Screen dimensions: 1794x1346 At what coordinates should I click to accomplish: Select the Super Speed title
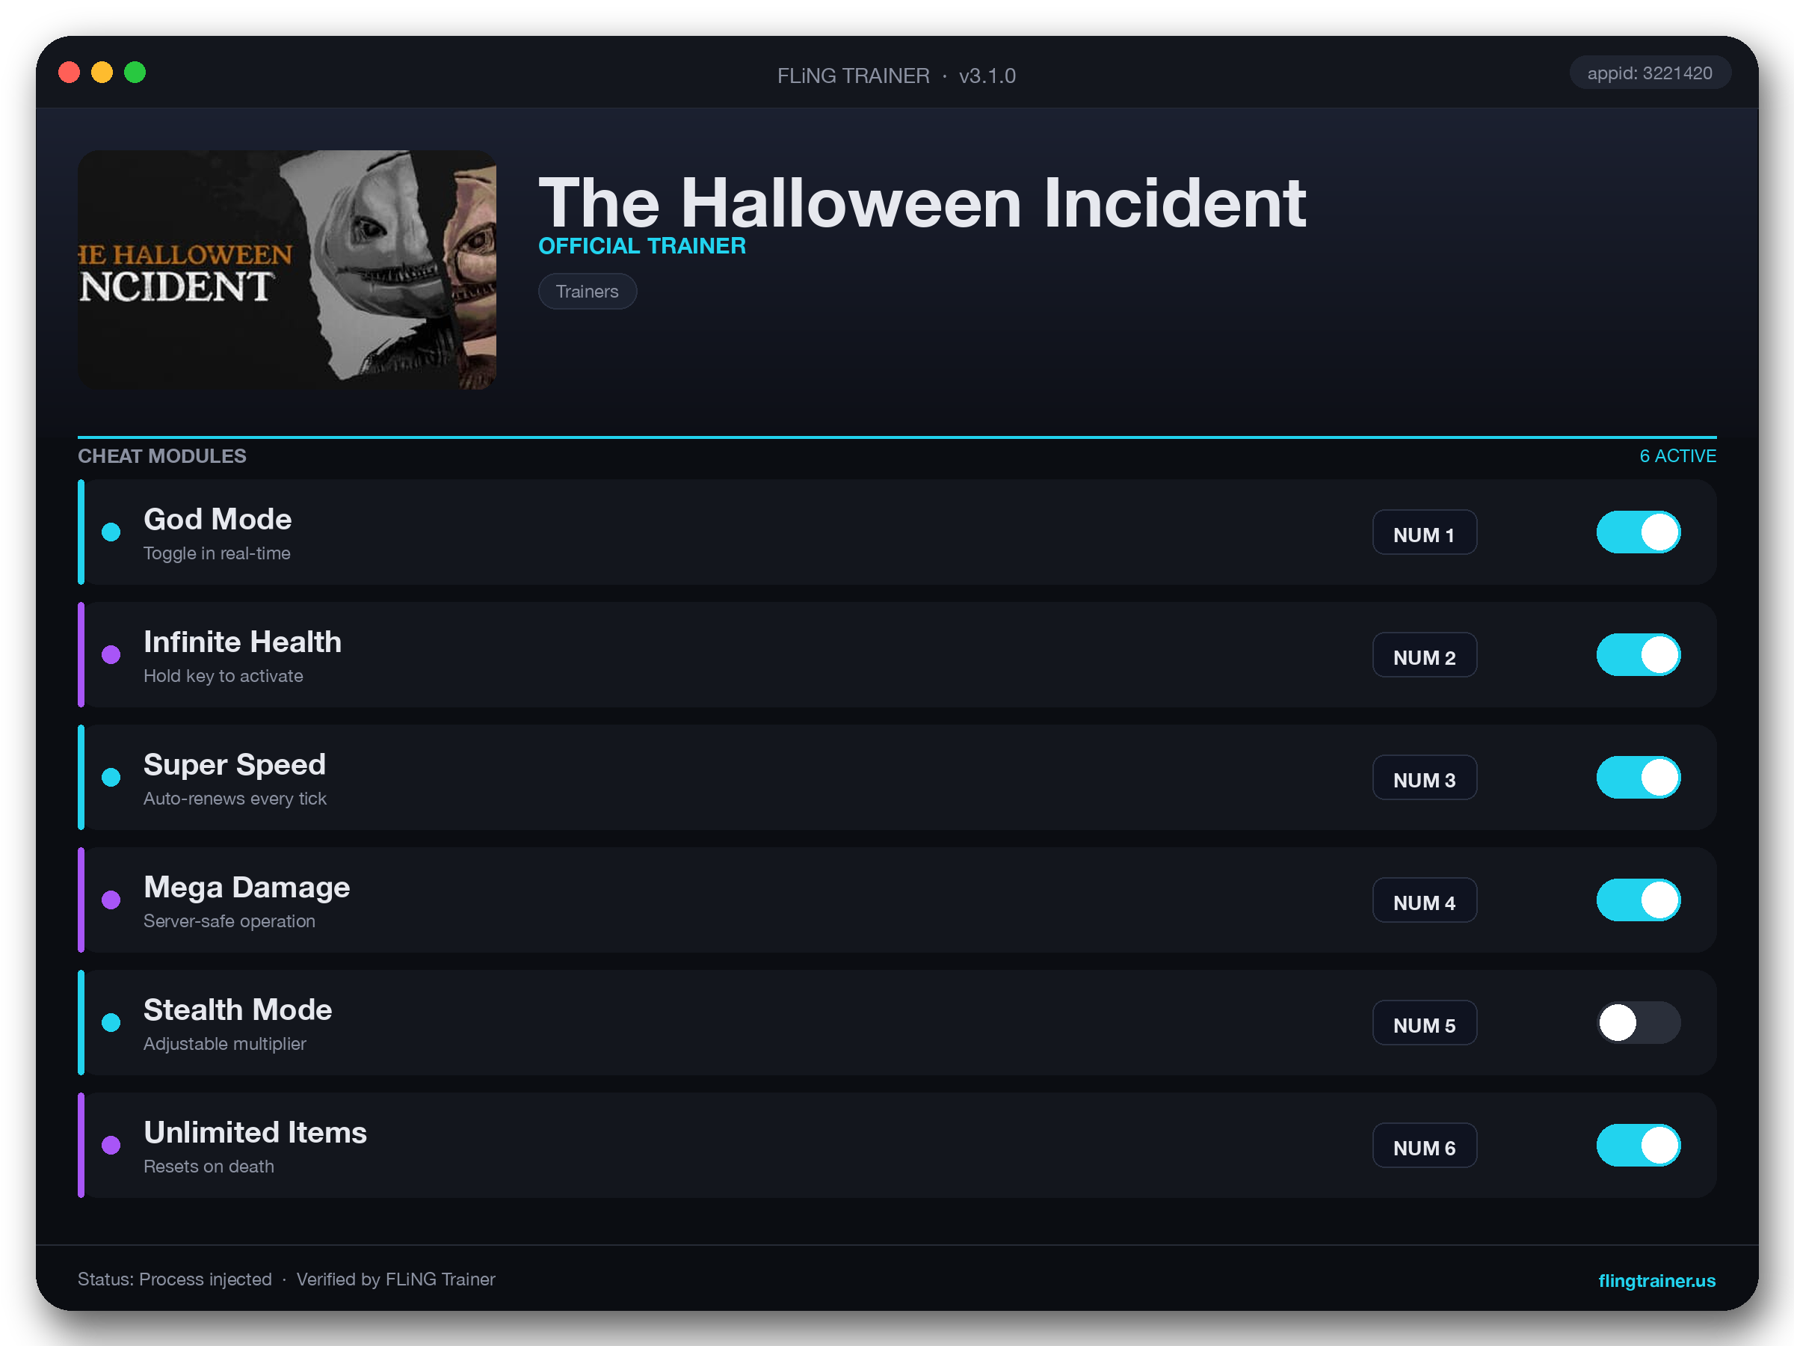(235, 764)
